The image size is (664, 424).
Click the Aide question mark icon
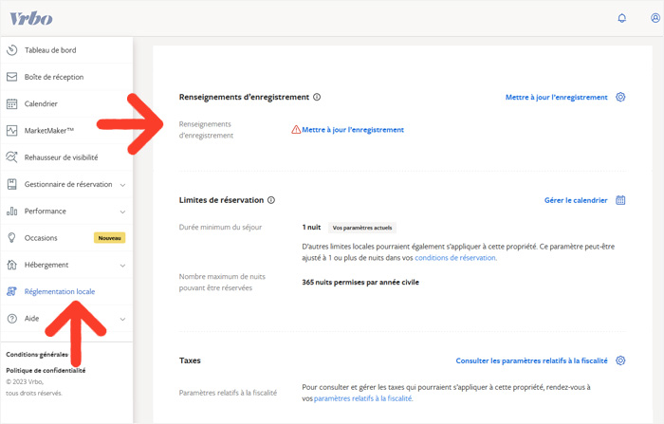[x=11, y=319]
